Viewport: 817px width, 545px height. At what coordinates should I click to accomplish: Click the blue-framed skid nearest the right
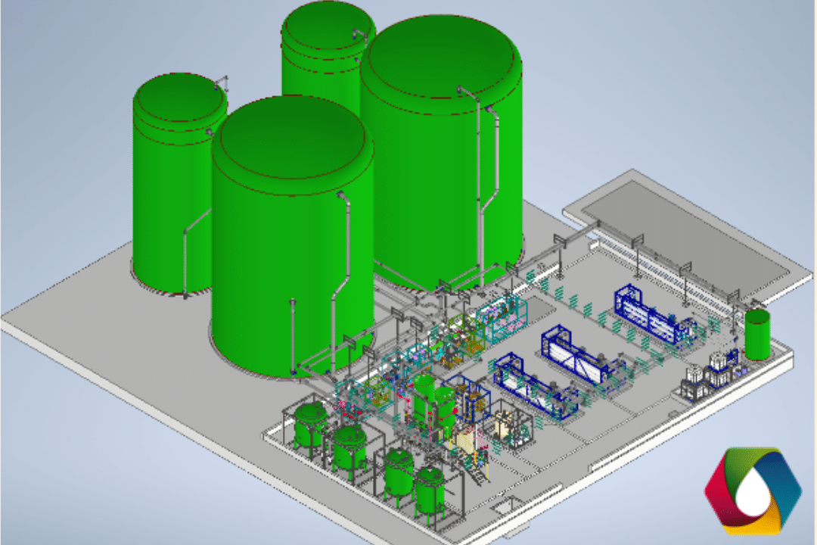tap(651, 314)
